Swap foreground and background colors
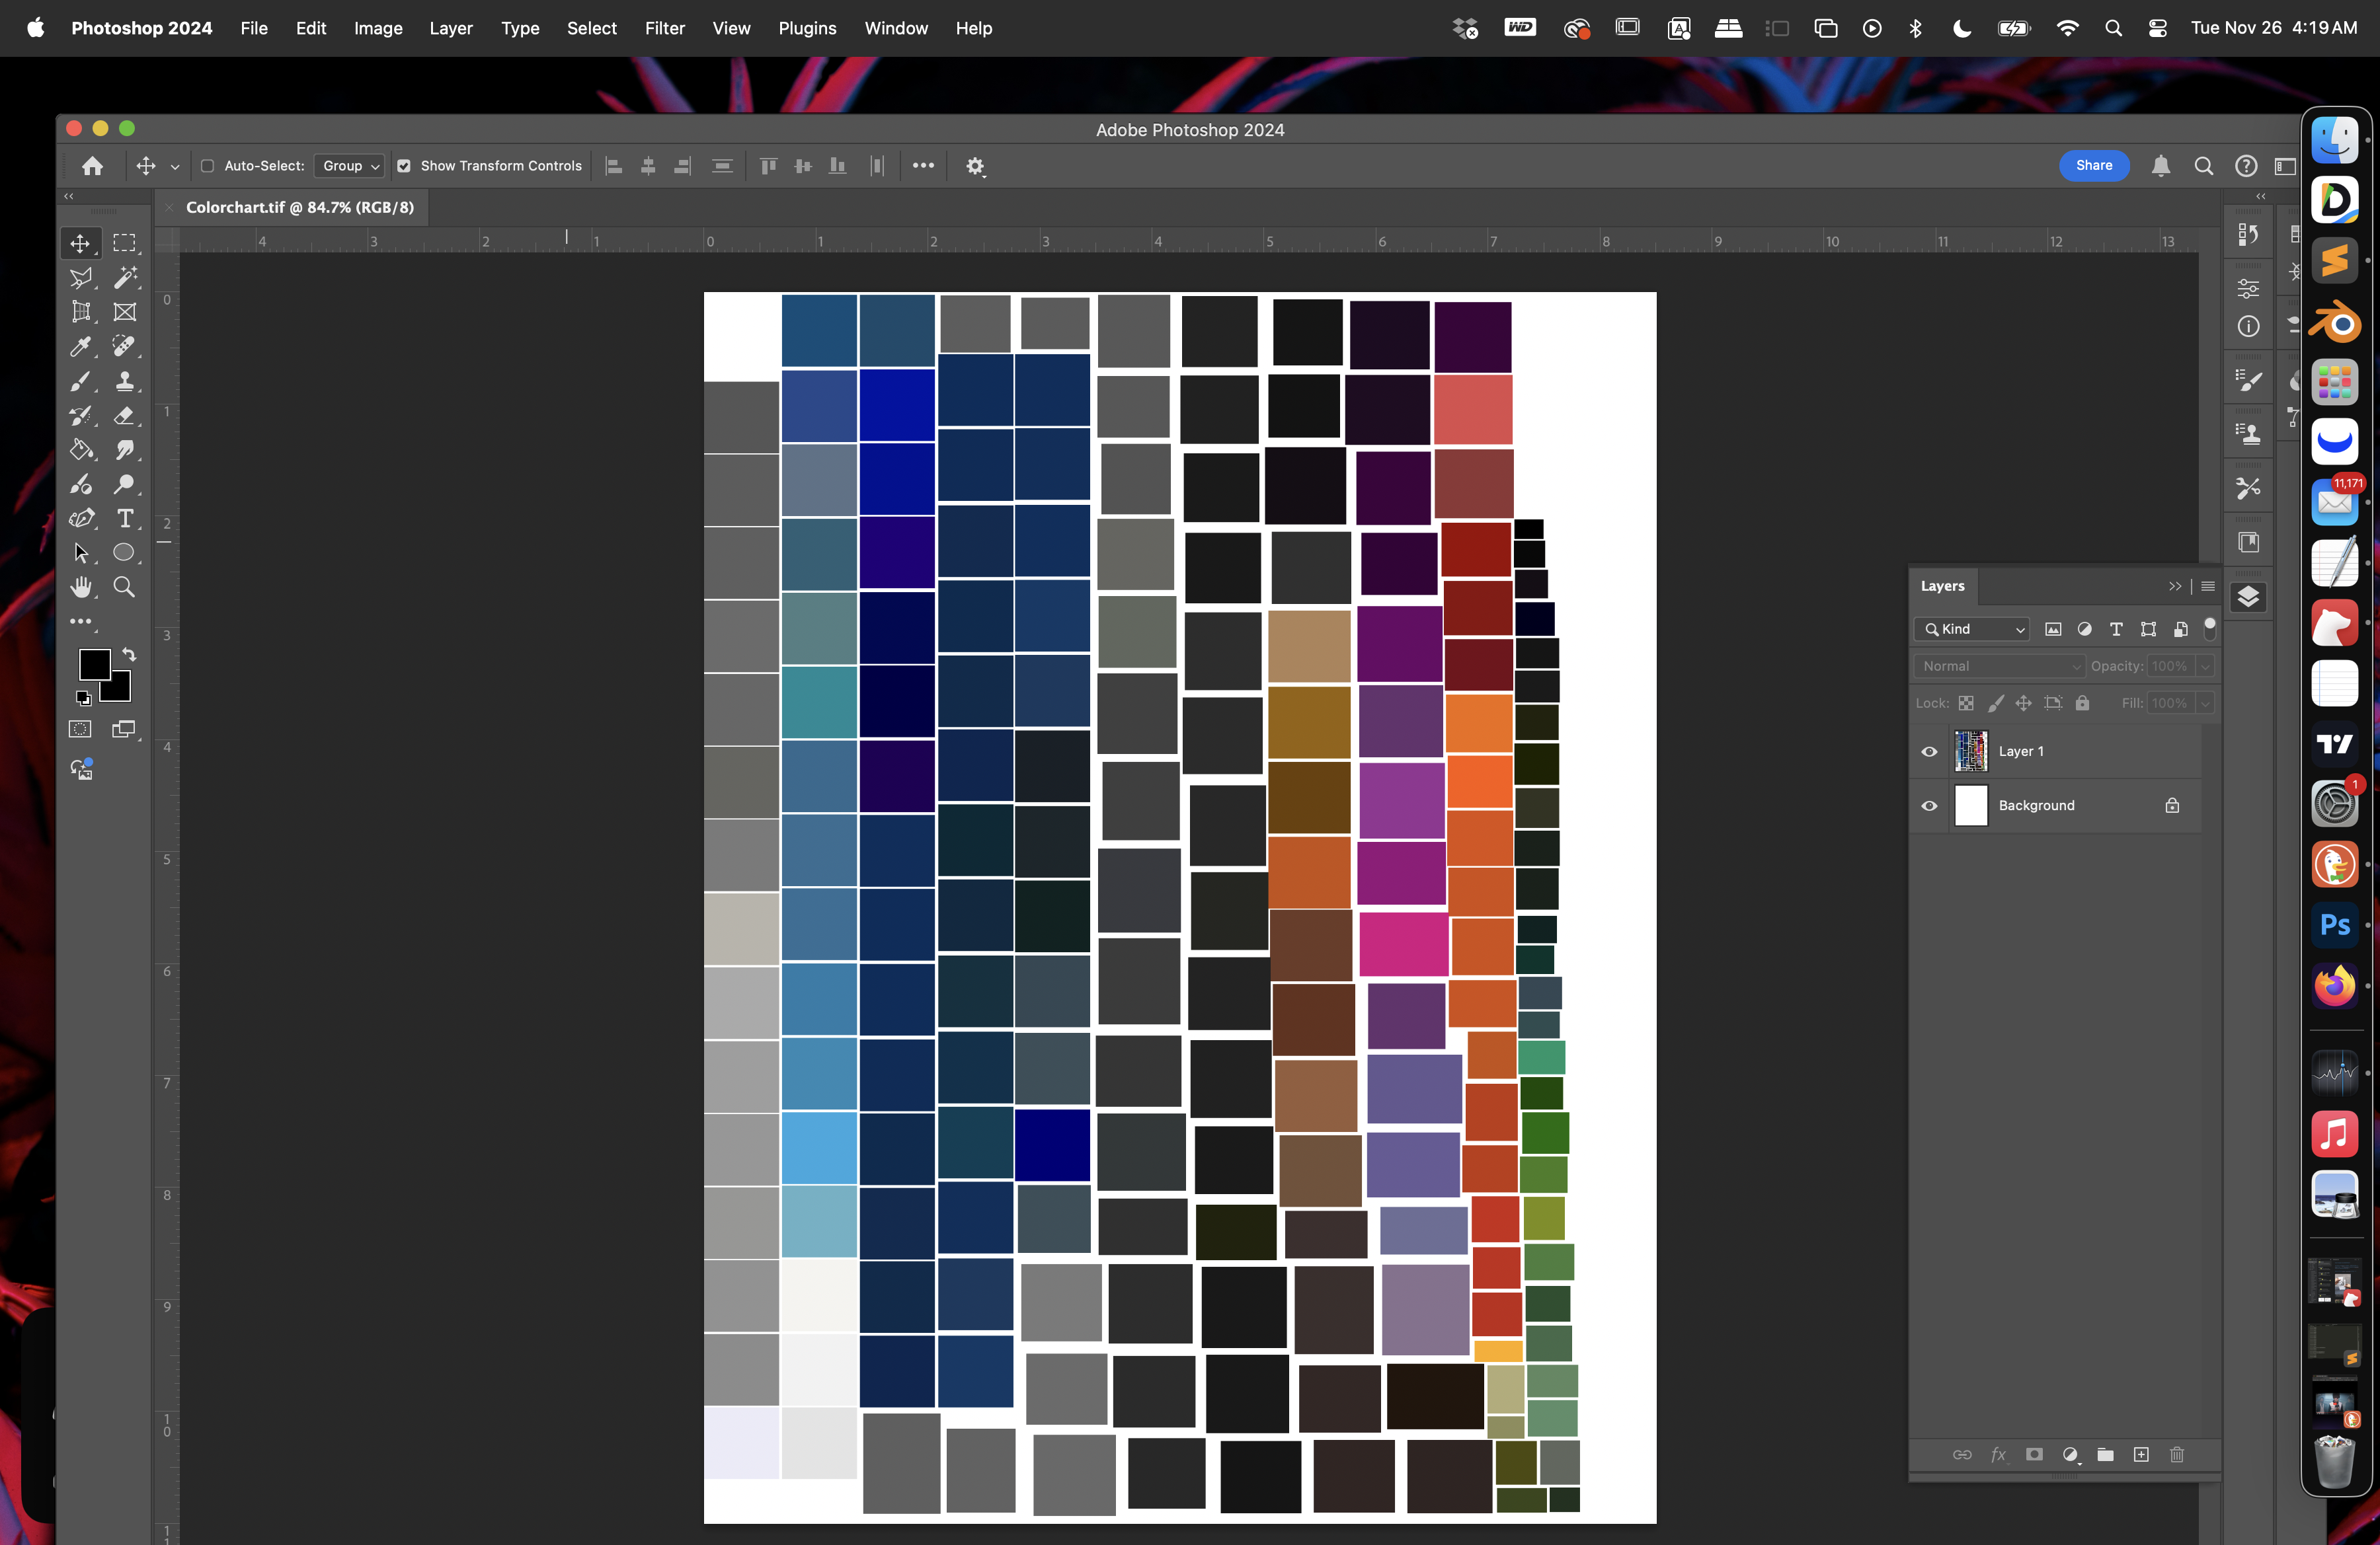Image resolution: width=2380 pixels, height=1545 pixels. click(x=129, y=656)
